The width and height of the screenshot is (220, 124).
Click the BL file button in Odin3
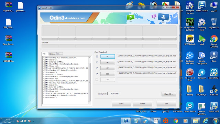[108, 56]
